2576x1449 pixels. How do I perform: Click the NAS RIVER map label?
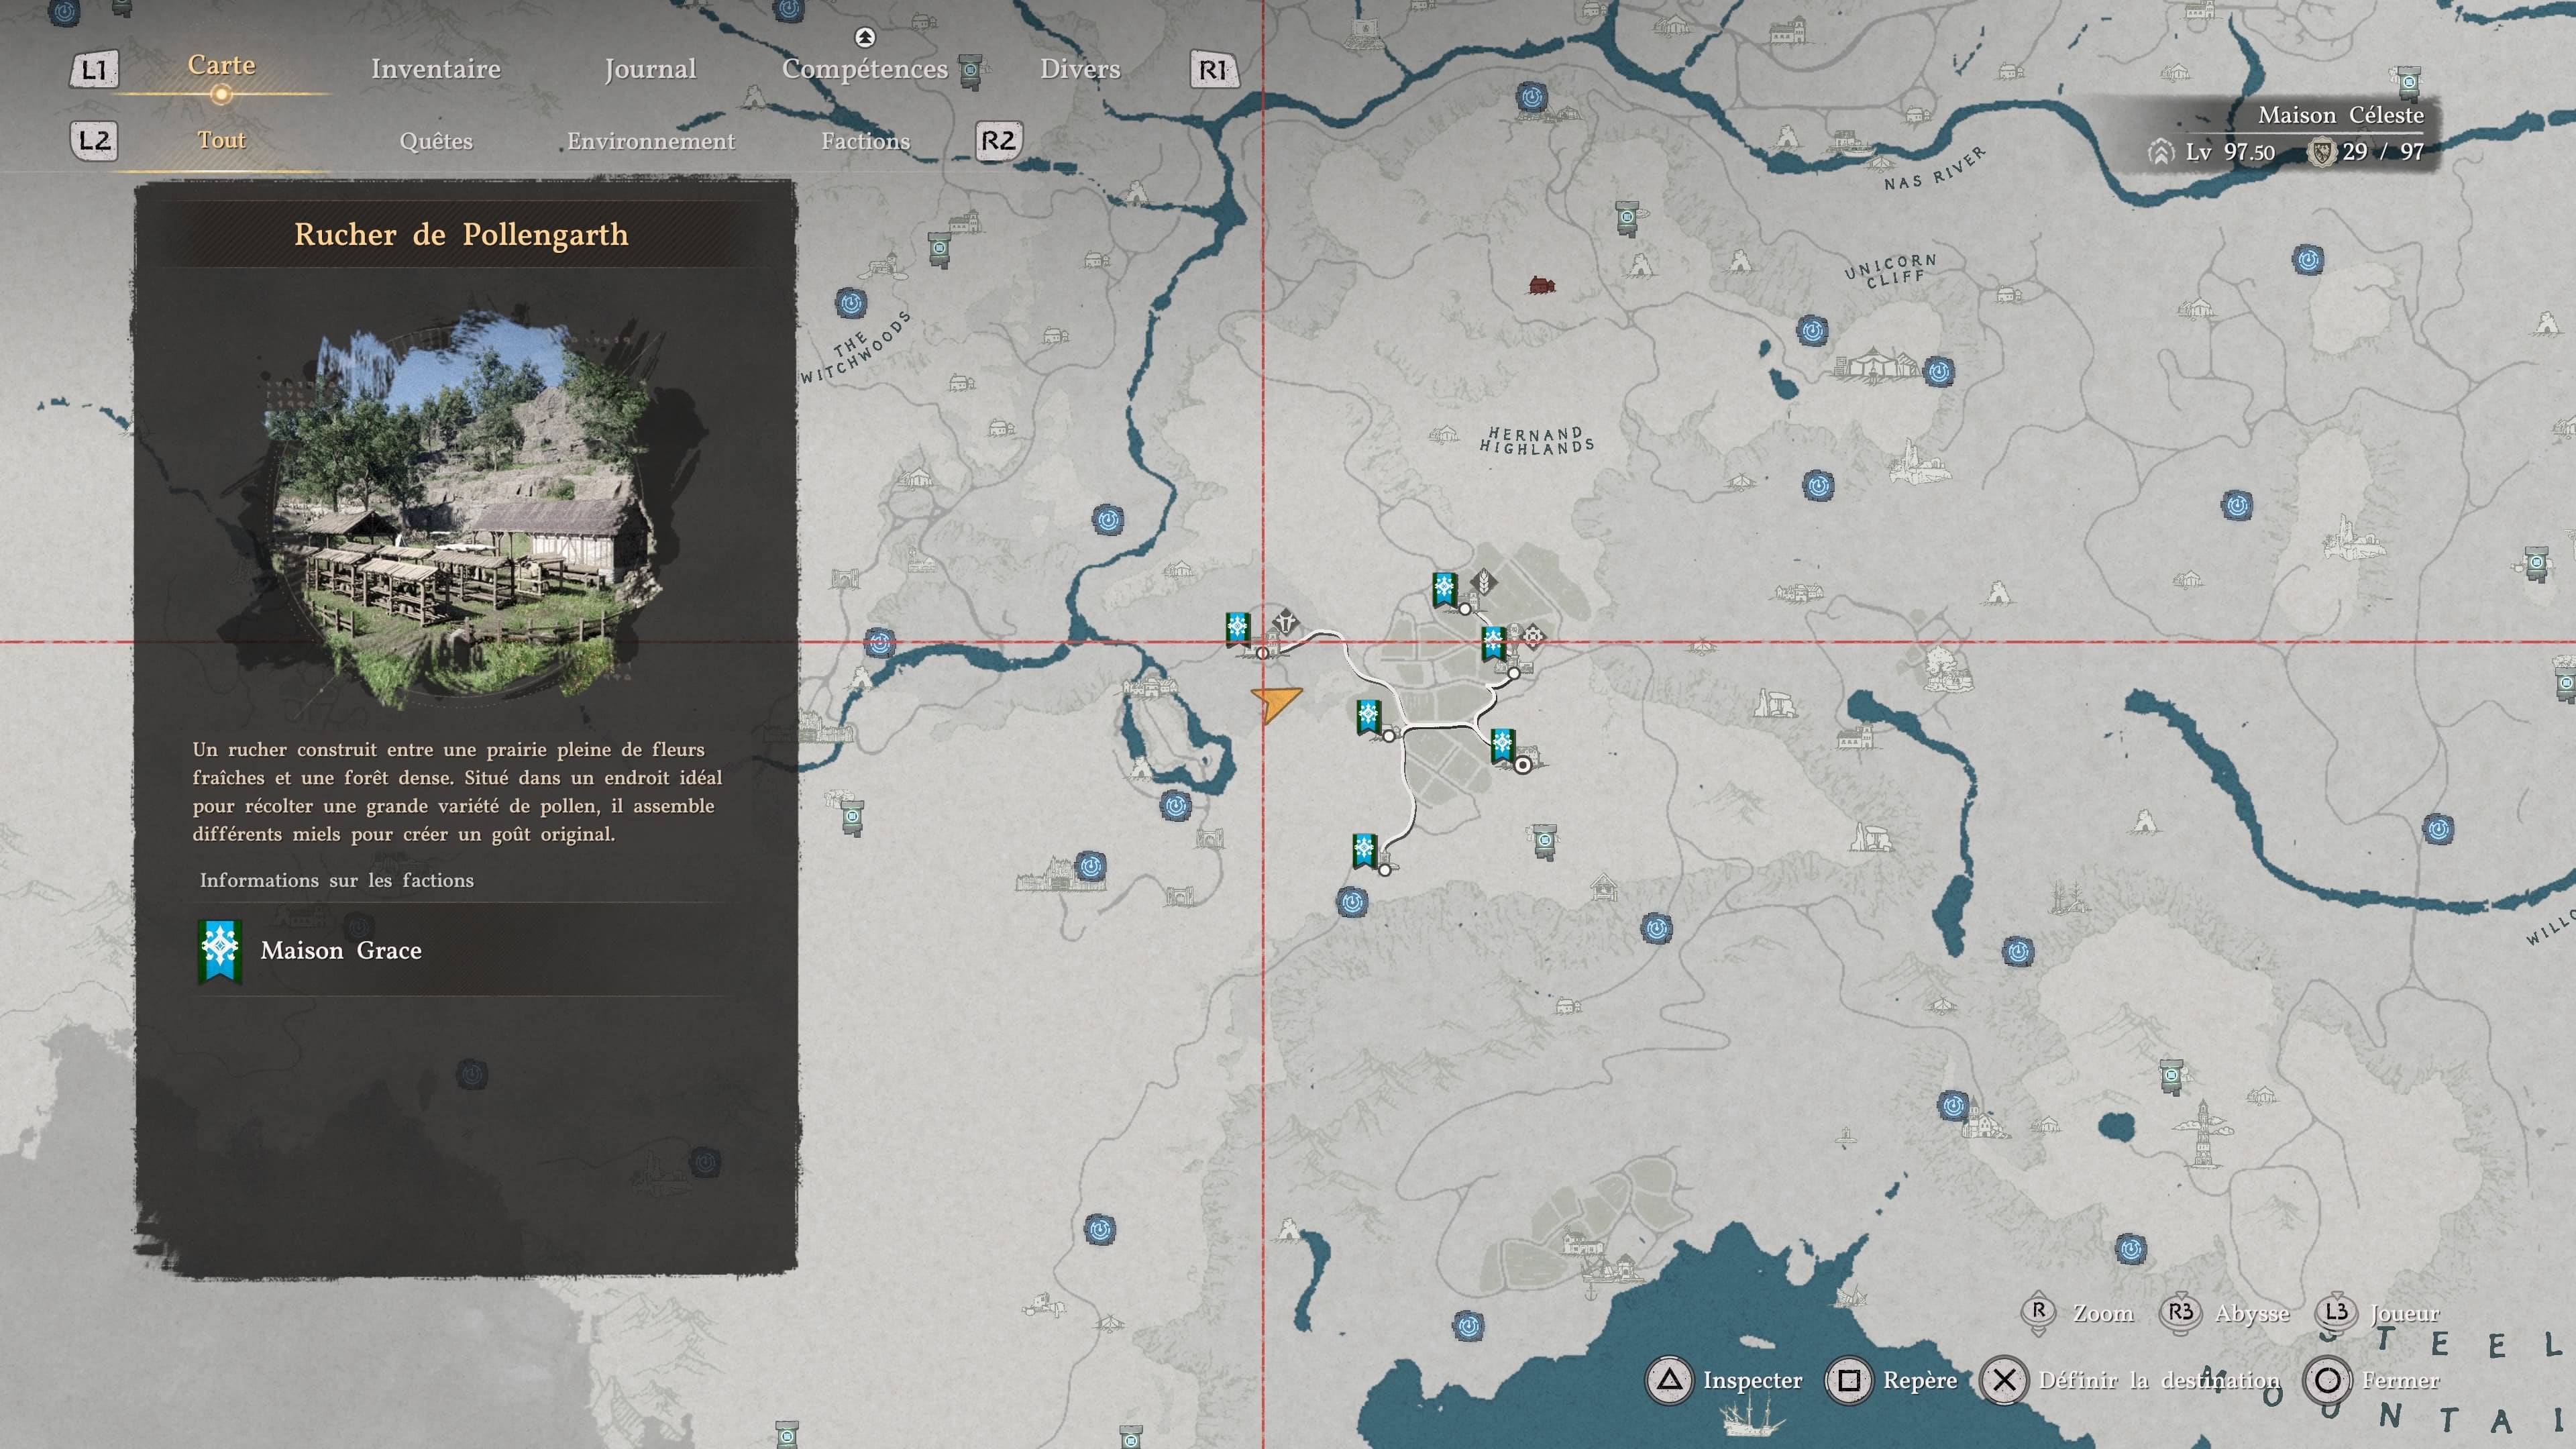coord(1934,168)
